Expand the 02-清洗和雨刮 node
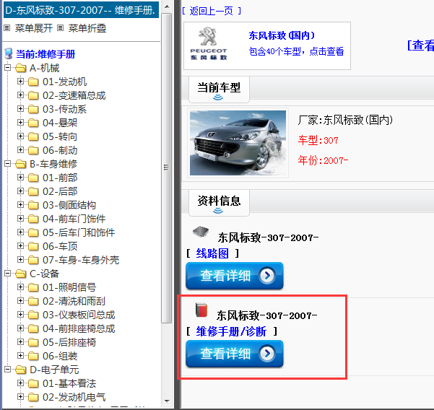The image size is (434, 410). pos(20,300)
